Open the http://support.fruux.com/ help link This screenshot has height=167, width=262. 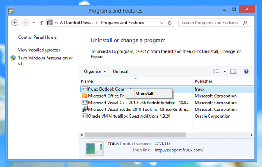179,150
